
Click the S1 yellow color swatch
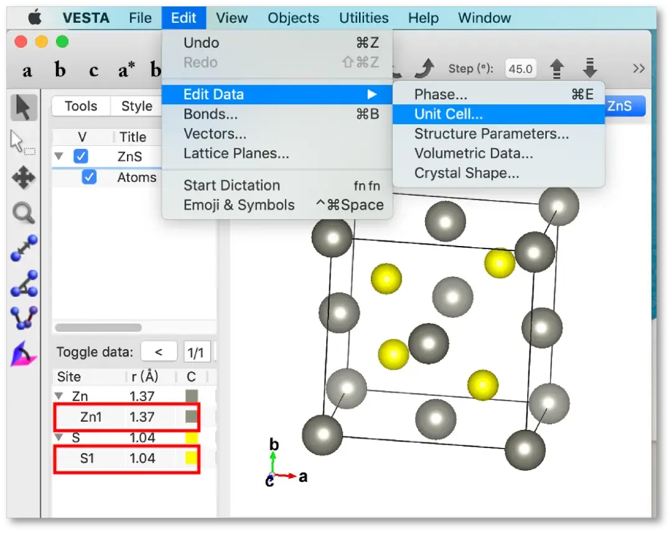[x=191, y=458]
